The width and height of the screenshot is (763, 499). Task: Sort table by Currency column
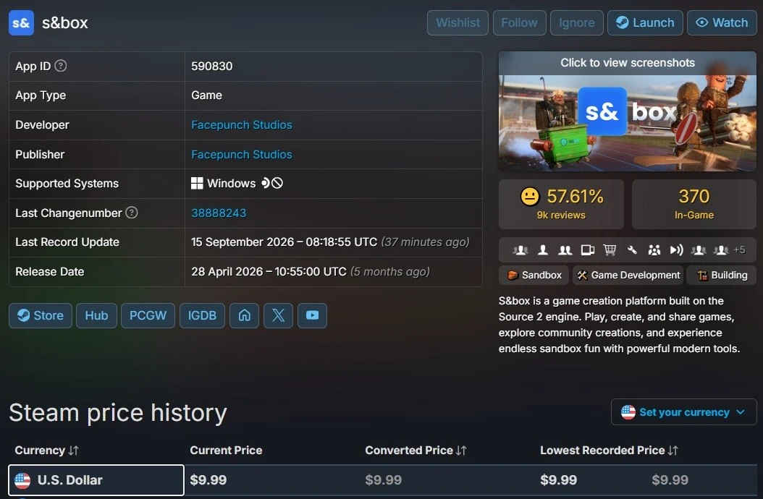(x=47, y=451)
